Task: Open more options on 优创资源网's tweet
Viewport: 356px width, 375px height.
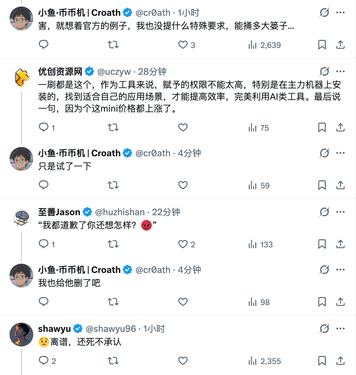Action: (340, 71)
